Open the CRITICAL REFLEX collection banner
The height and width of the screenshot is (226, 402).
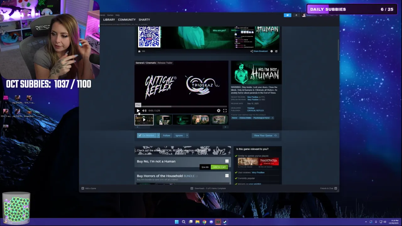183,150
